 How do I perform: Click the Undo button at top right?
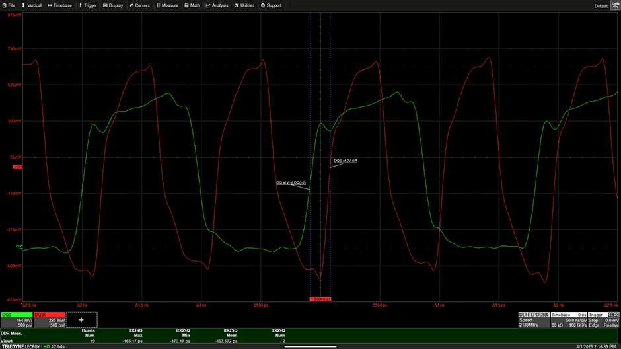pos(614,5)
